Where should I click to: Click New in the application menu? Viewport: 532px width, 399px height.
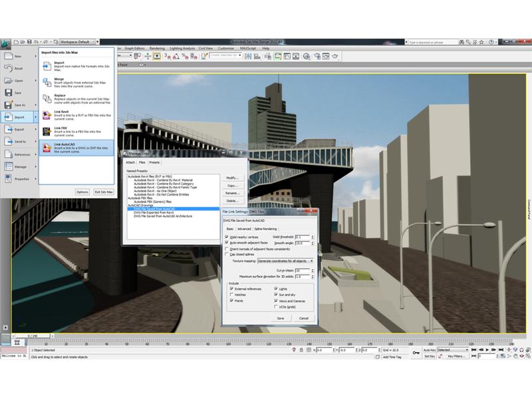[18, 57]
